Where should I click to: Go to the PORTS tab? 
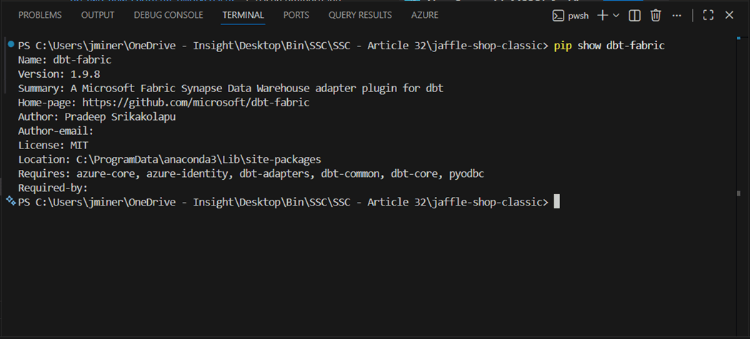pyautogui.click(x=296, y=15)
